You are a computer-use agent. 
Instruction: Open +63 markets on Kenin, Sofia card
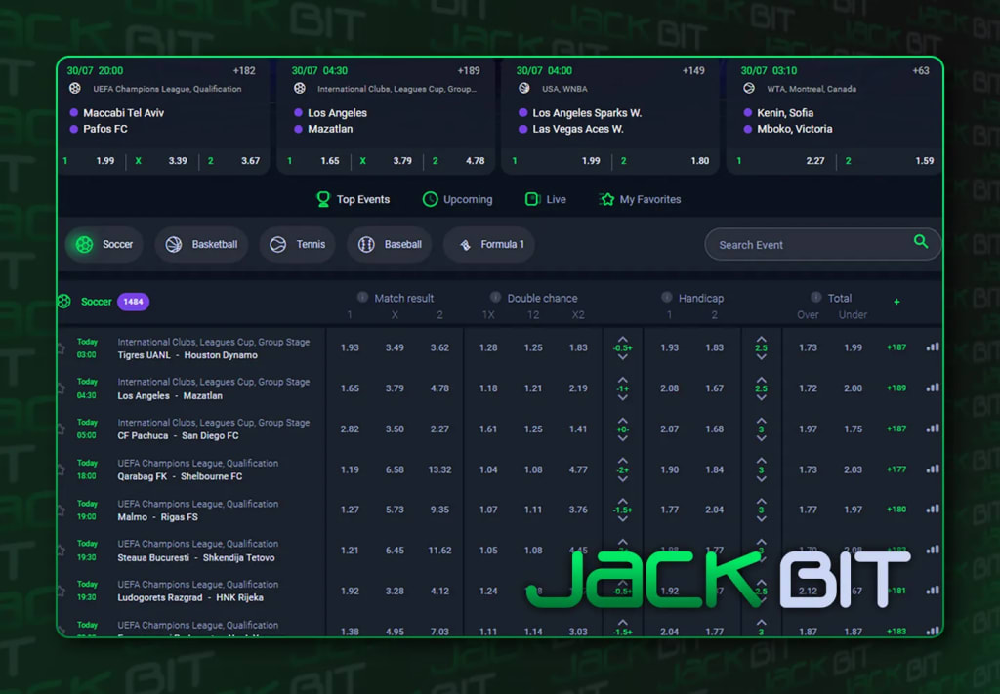point(920,70)
